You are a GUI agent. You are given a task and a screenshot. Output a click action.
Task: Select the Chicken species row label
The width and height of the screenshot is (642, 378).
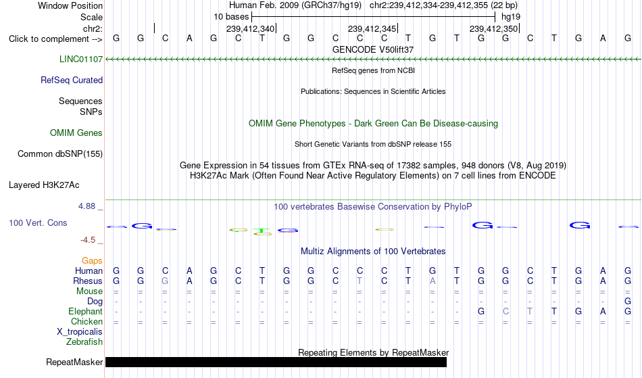pos(87,321)
